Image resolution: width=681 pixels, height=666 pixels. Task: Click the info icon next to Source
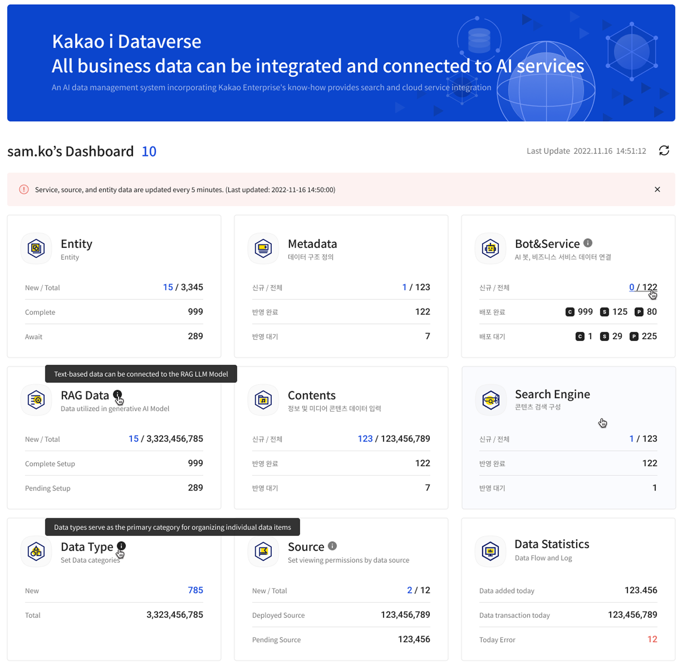332,546
